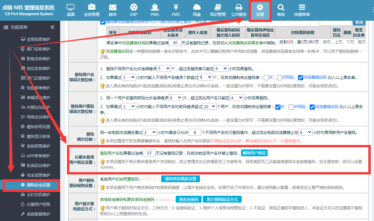Open username consecutive error count dropdown showing 5

164,69
